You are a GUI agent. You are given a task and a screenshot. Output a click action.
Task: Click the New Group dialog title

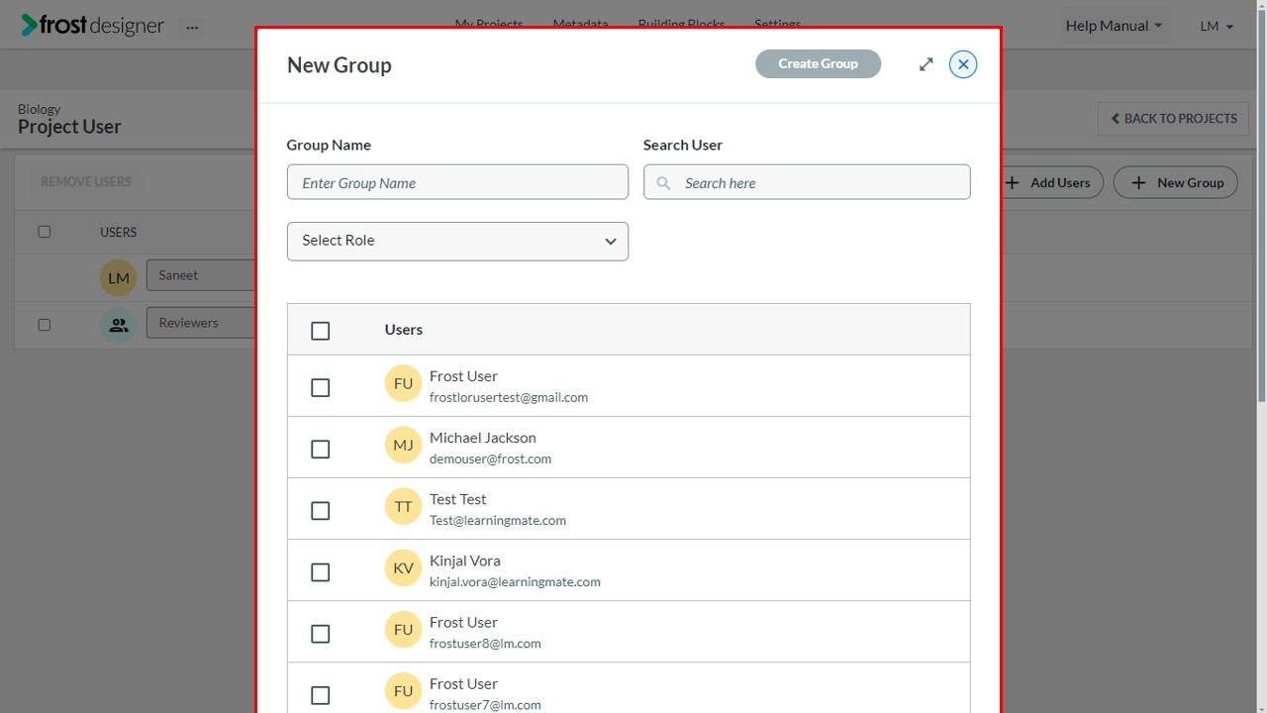point(340,65)
